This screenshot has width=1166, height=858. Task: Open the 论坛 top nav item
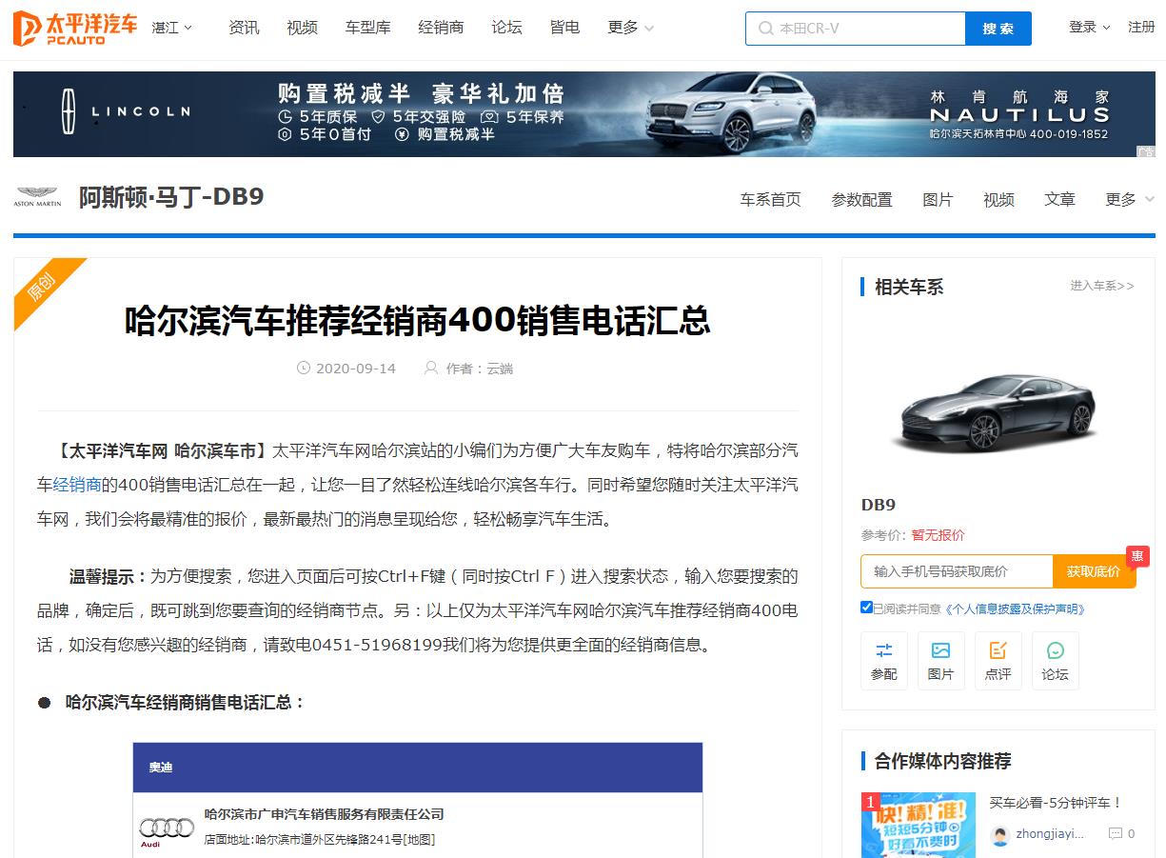[x=506, y=28]
